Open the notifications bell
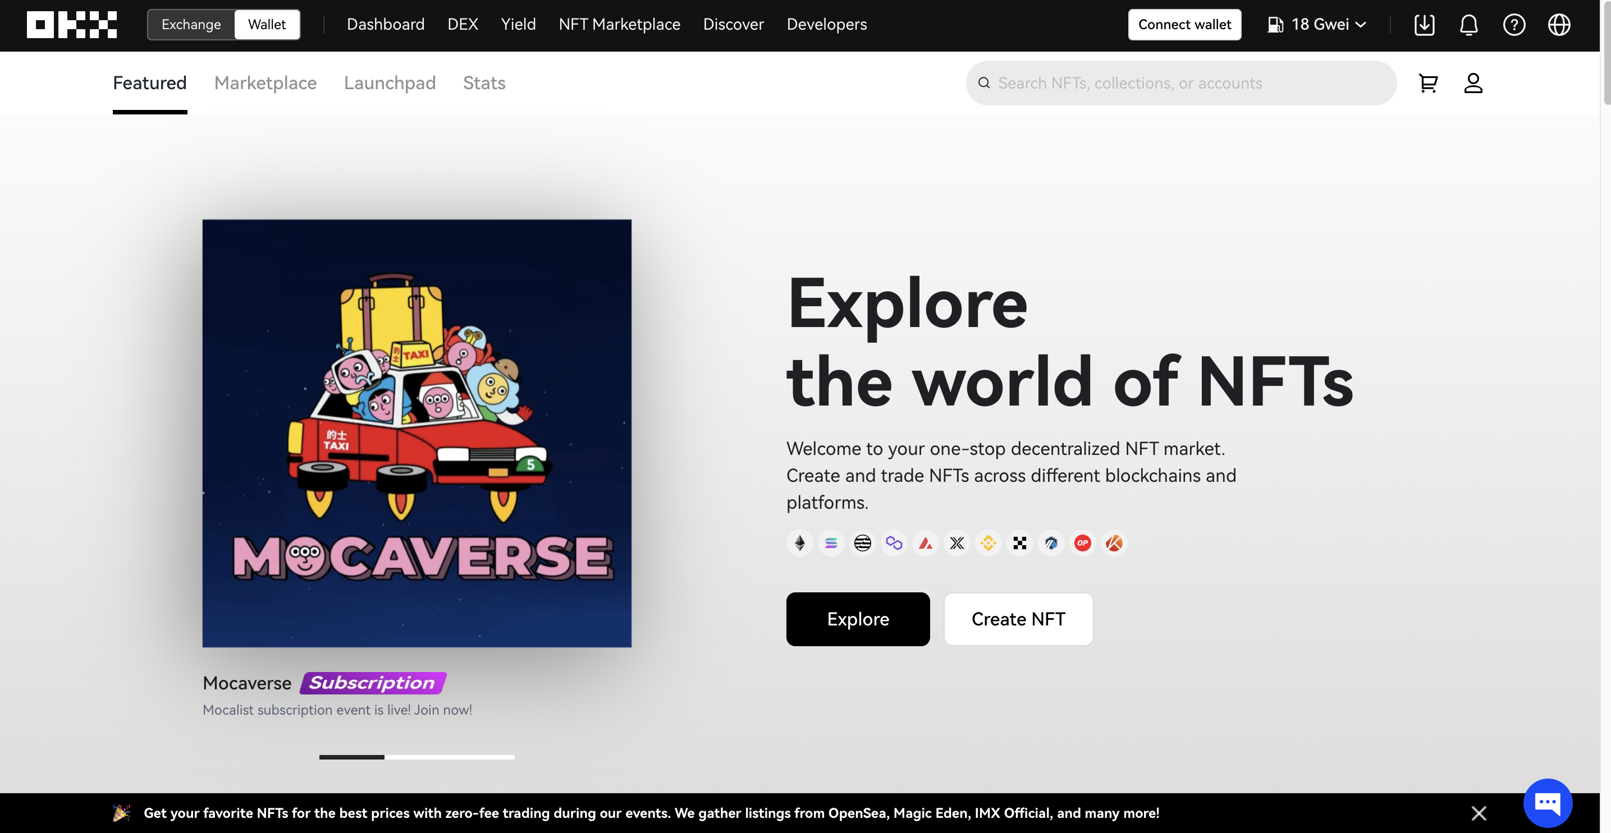1611x833 pixels. (x=1468, y=25)
